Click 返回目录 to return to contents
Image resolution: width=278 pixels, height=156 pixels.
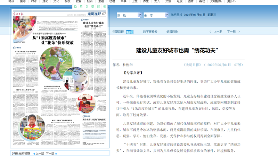[x=172, y=32]
